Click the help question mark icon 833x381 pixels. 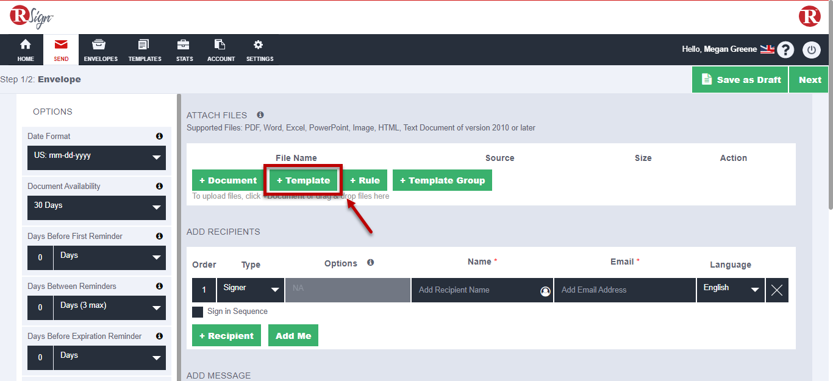click(786, 50)
